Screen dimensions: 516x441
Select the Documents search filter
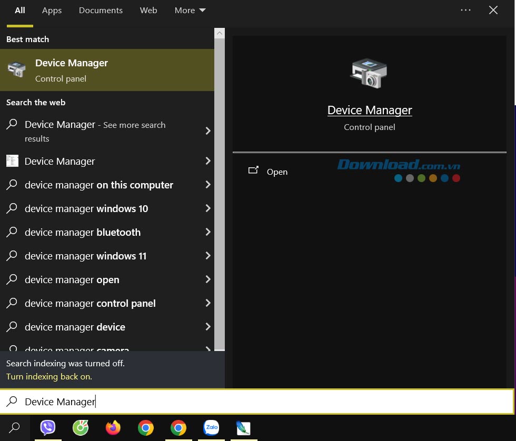(101, 10)
